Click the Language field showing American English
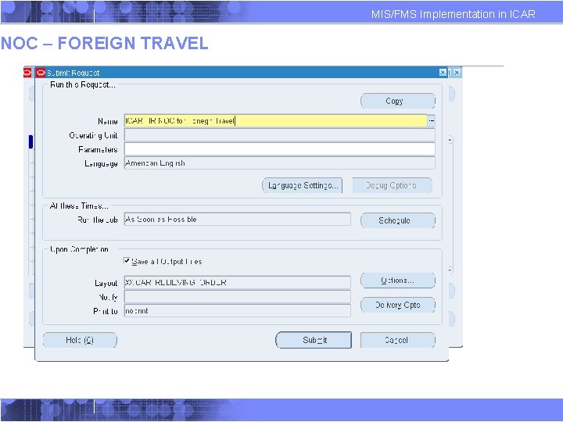Image resolution: width=563 pixels, height=422 pixels. click(x=280, y=163)
